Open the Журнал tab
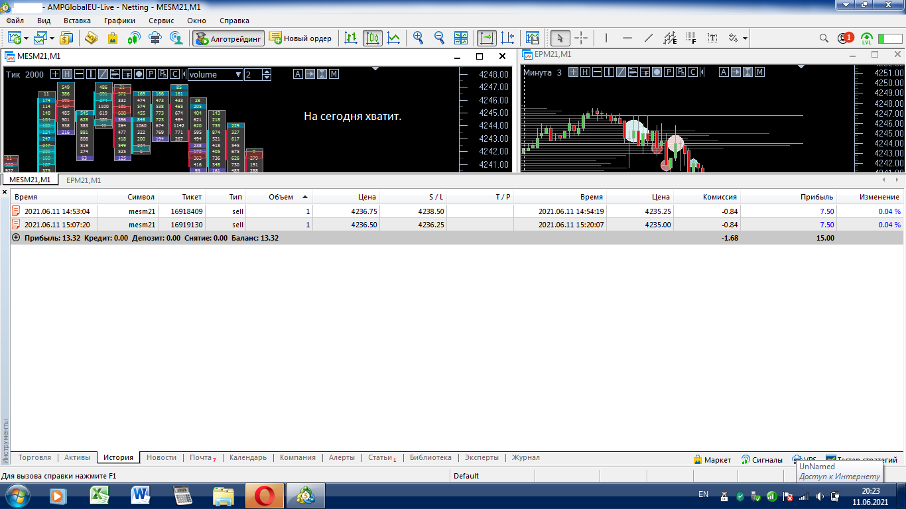The height and width of the screenshot is (509, 906). pyautogui.click(x=525, y=457)
